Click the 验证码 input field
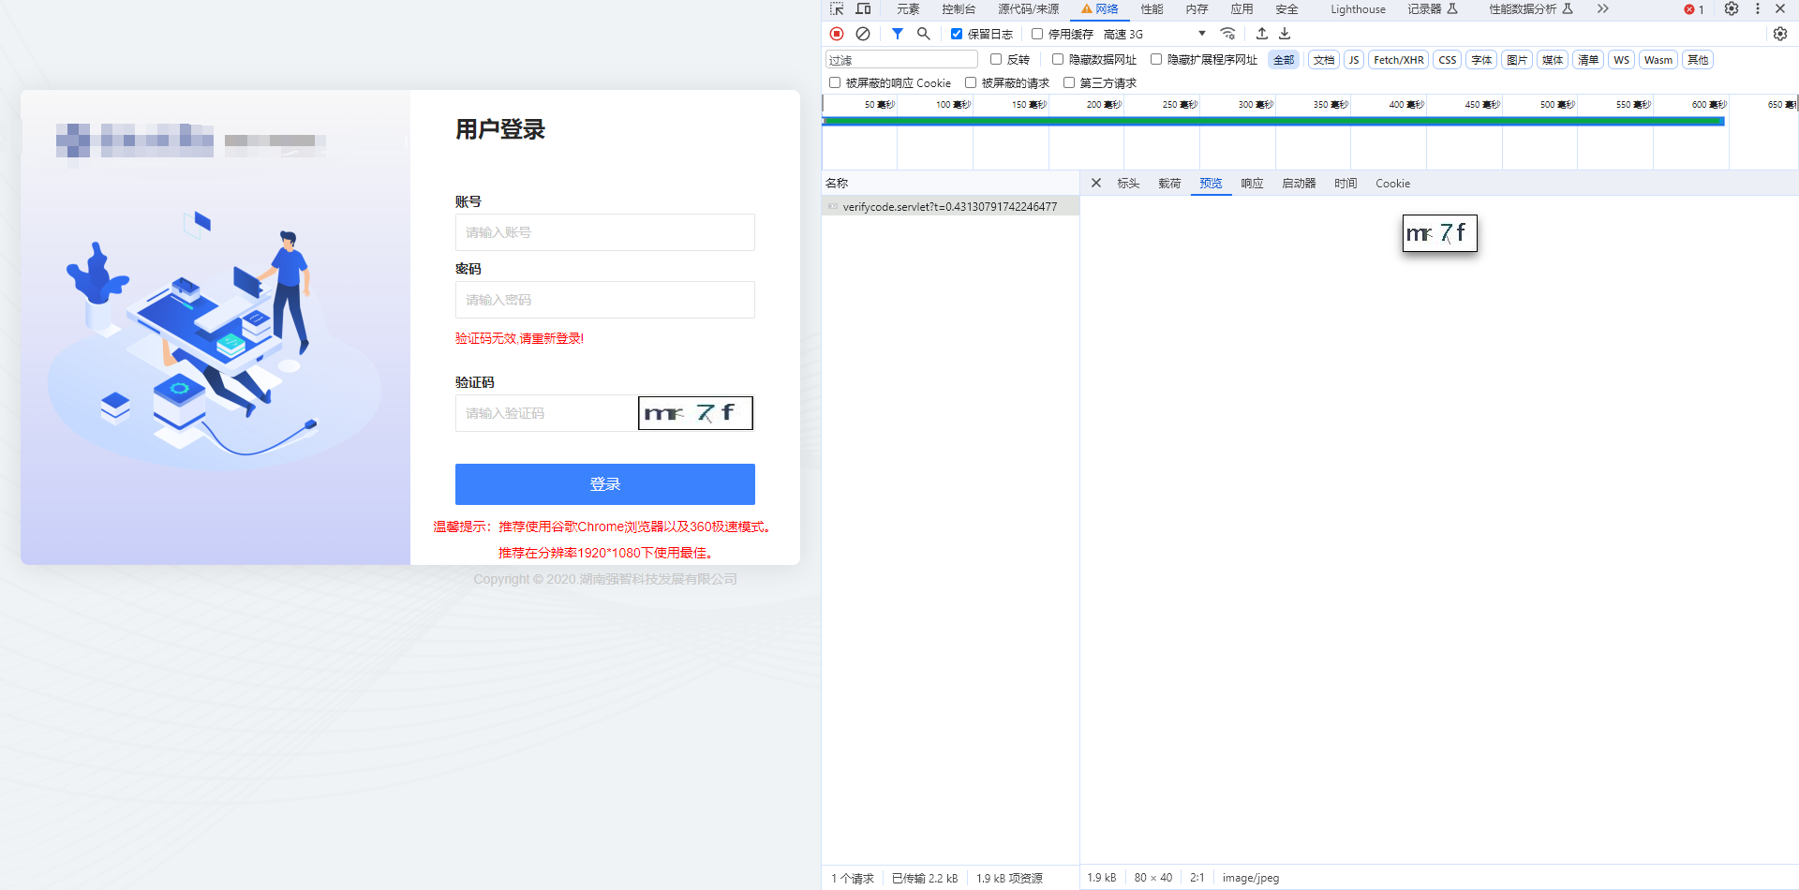Image resolution: width=1799 pixels, height=890 pixels. pyautogui.click(x=546, y=413)
